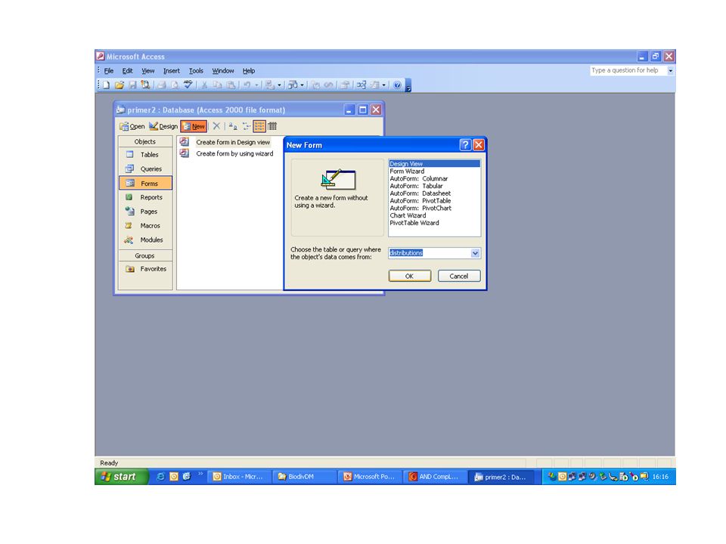Open the Insert menu
The width and height of the screenshot is (726, 544).
pyautogui.click(x=172, y=71)
